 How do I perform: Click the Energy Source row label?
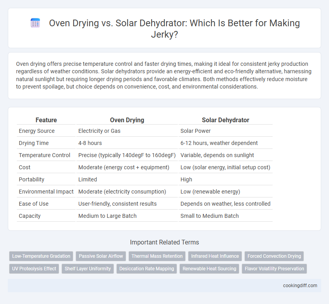(x=37, y=131)
